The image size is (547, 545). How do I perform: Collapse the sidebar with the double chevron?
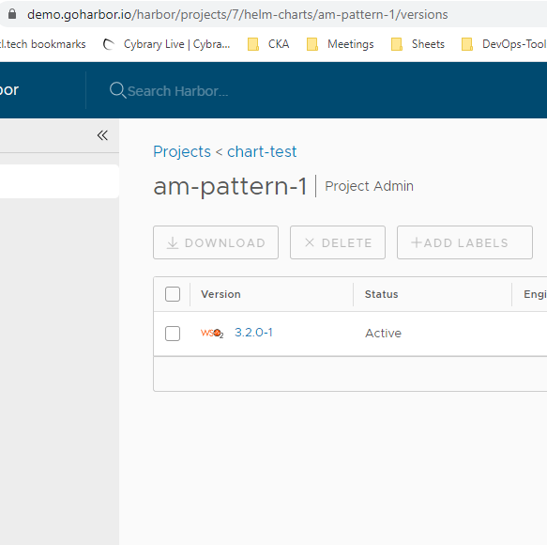pos(102,135)
